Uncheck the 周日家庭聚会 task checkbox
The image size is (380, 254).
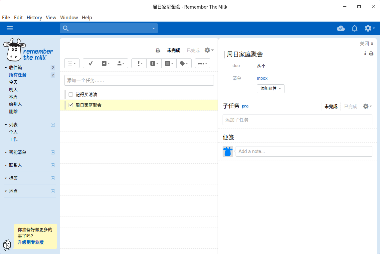(x=71, y=105)
